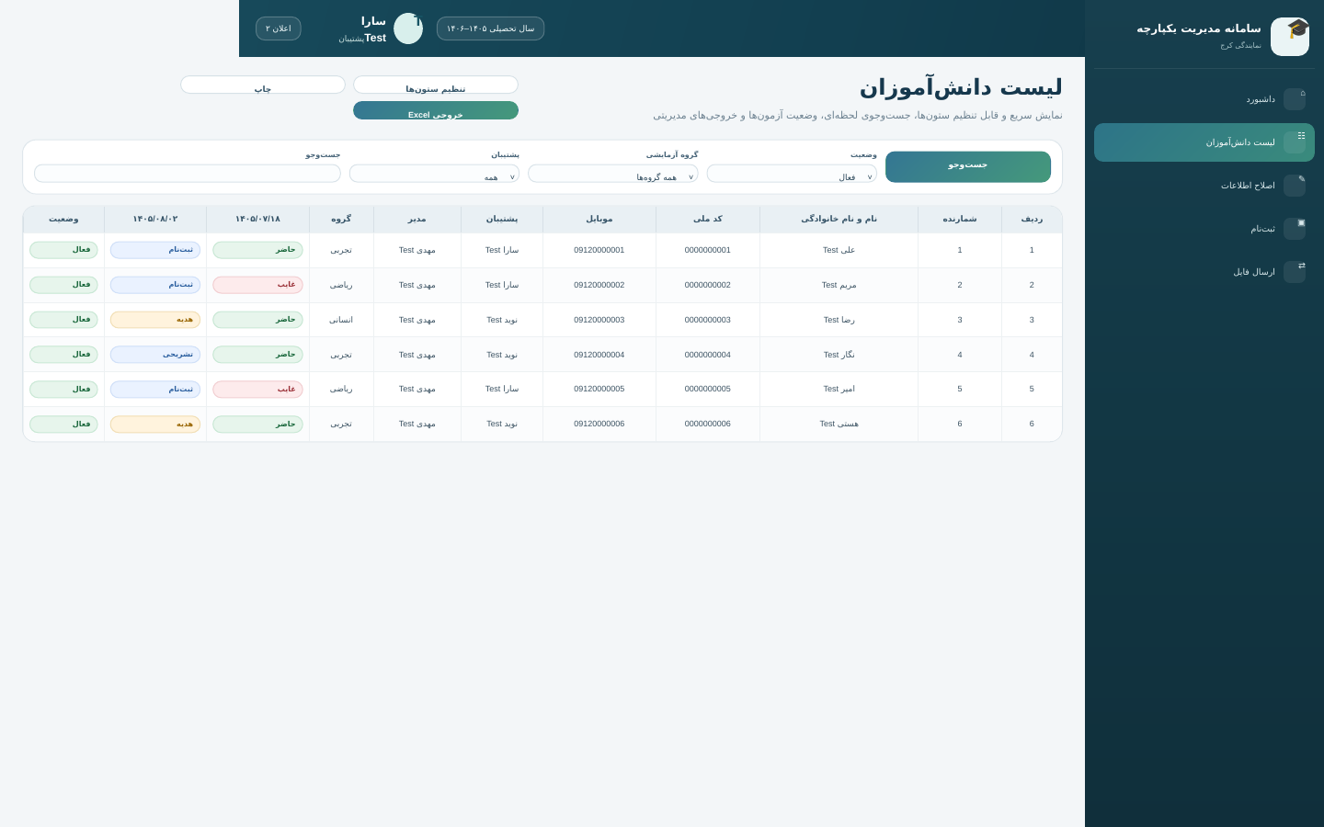
Task: Click student name امیر Test
Action: (839, 390)
